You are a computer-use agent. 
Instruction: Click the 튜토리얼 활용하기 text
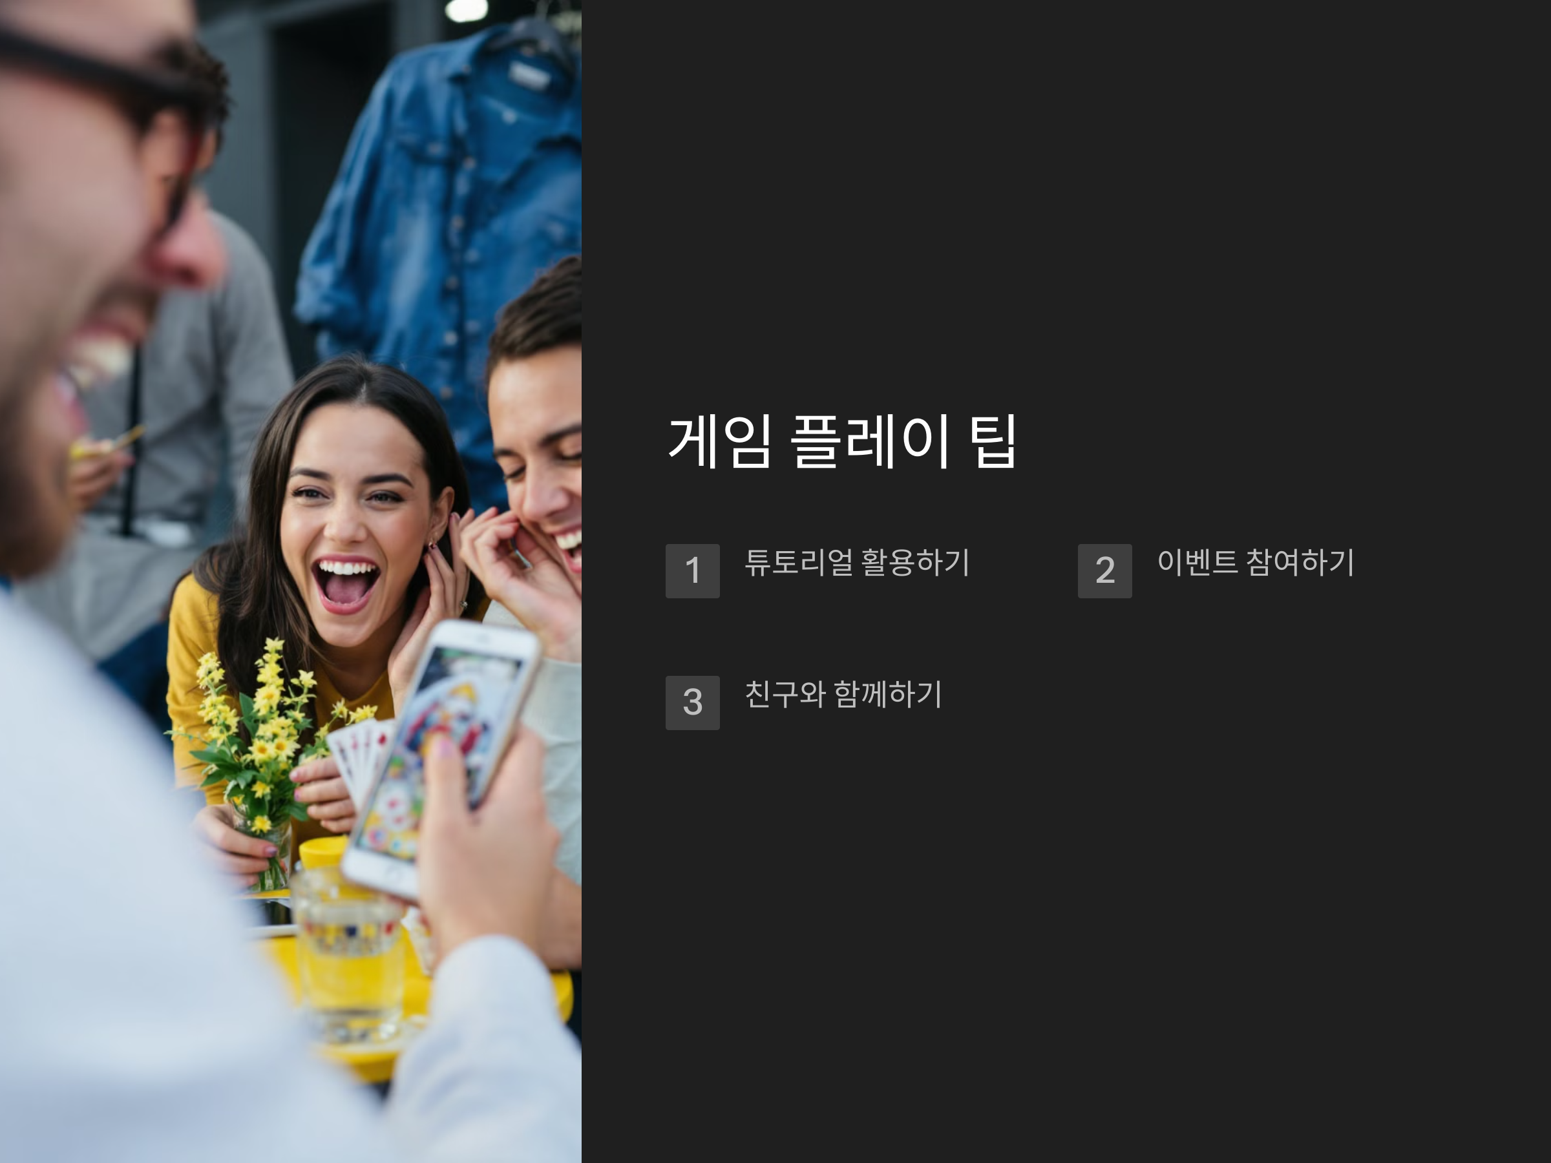(x=857, y=562)
